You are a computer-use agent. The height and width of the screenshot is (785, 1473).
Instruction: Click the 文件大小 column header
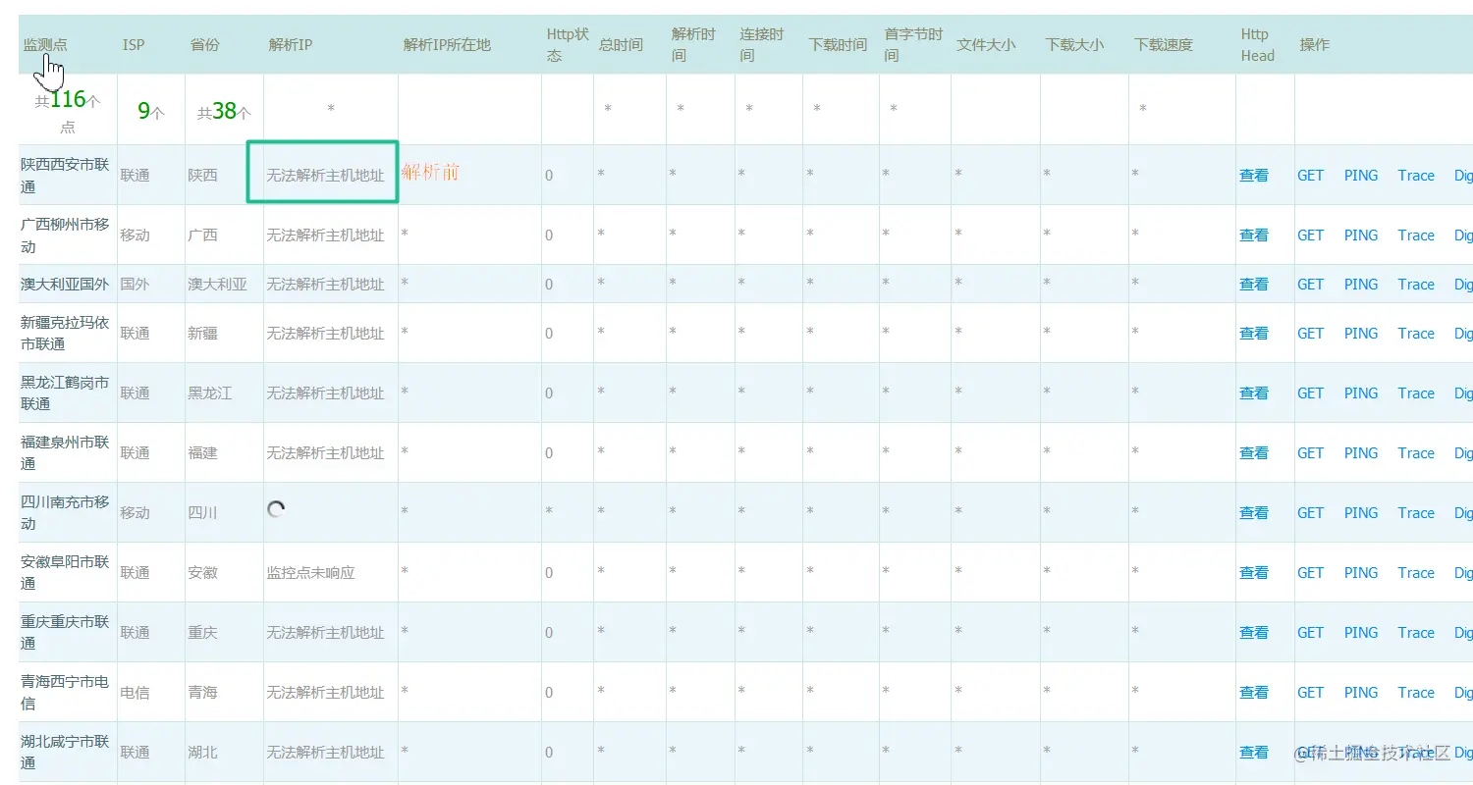[986, 45]
